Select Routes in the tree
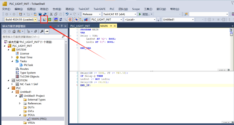 24,69
